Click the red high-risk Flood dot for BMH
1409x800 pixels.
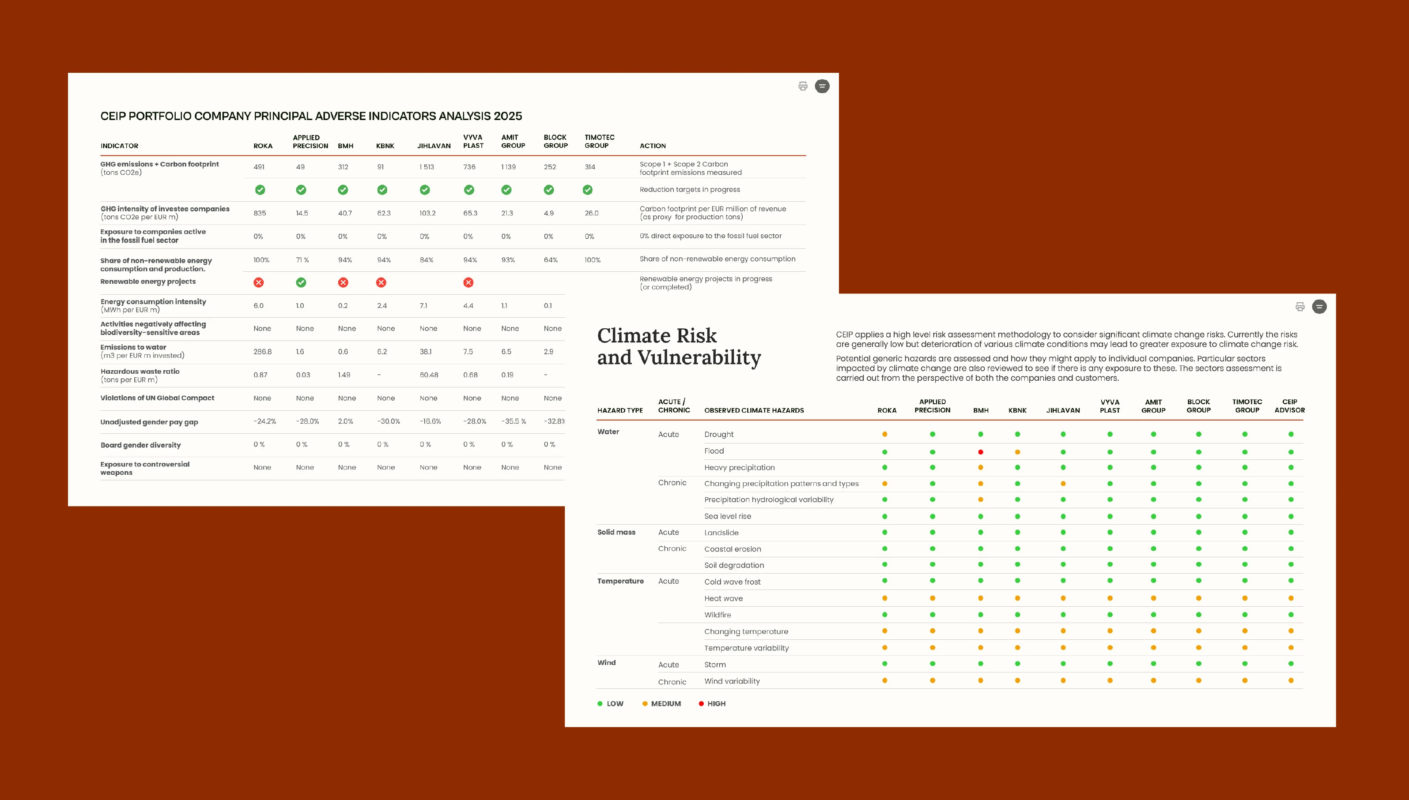pos(980,452)
